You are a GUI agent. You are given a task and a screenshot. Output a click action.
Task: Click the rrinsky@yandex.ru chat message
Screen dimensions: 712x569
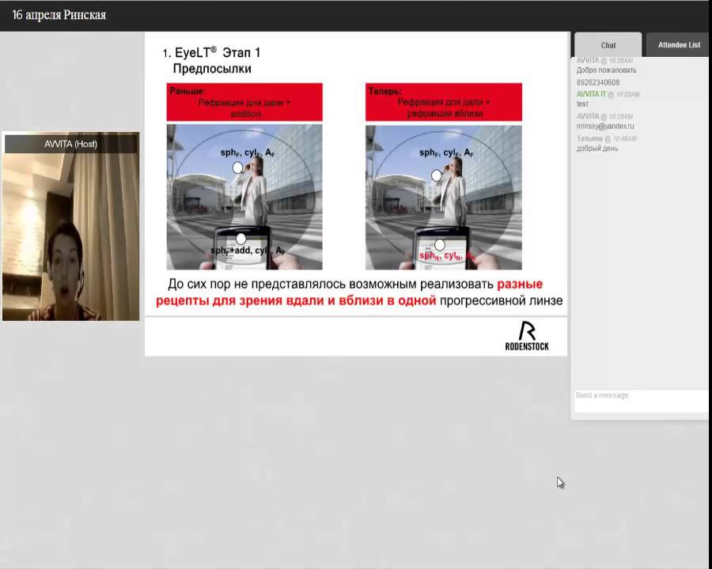605,126
